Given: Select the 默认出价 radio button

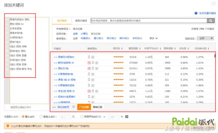Looking at the screenshot, I should click(23, 117).
